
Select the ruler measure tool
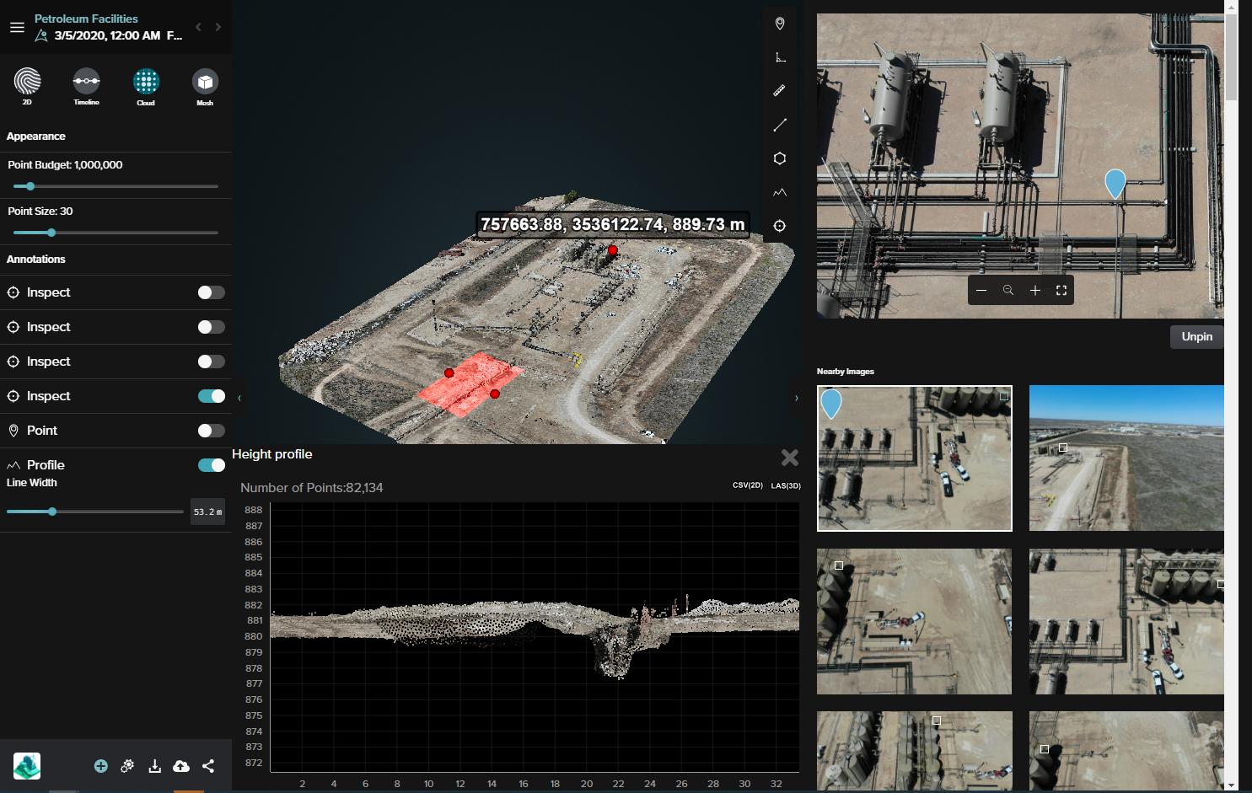[x=780, y=90]
